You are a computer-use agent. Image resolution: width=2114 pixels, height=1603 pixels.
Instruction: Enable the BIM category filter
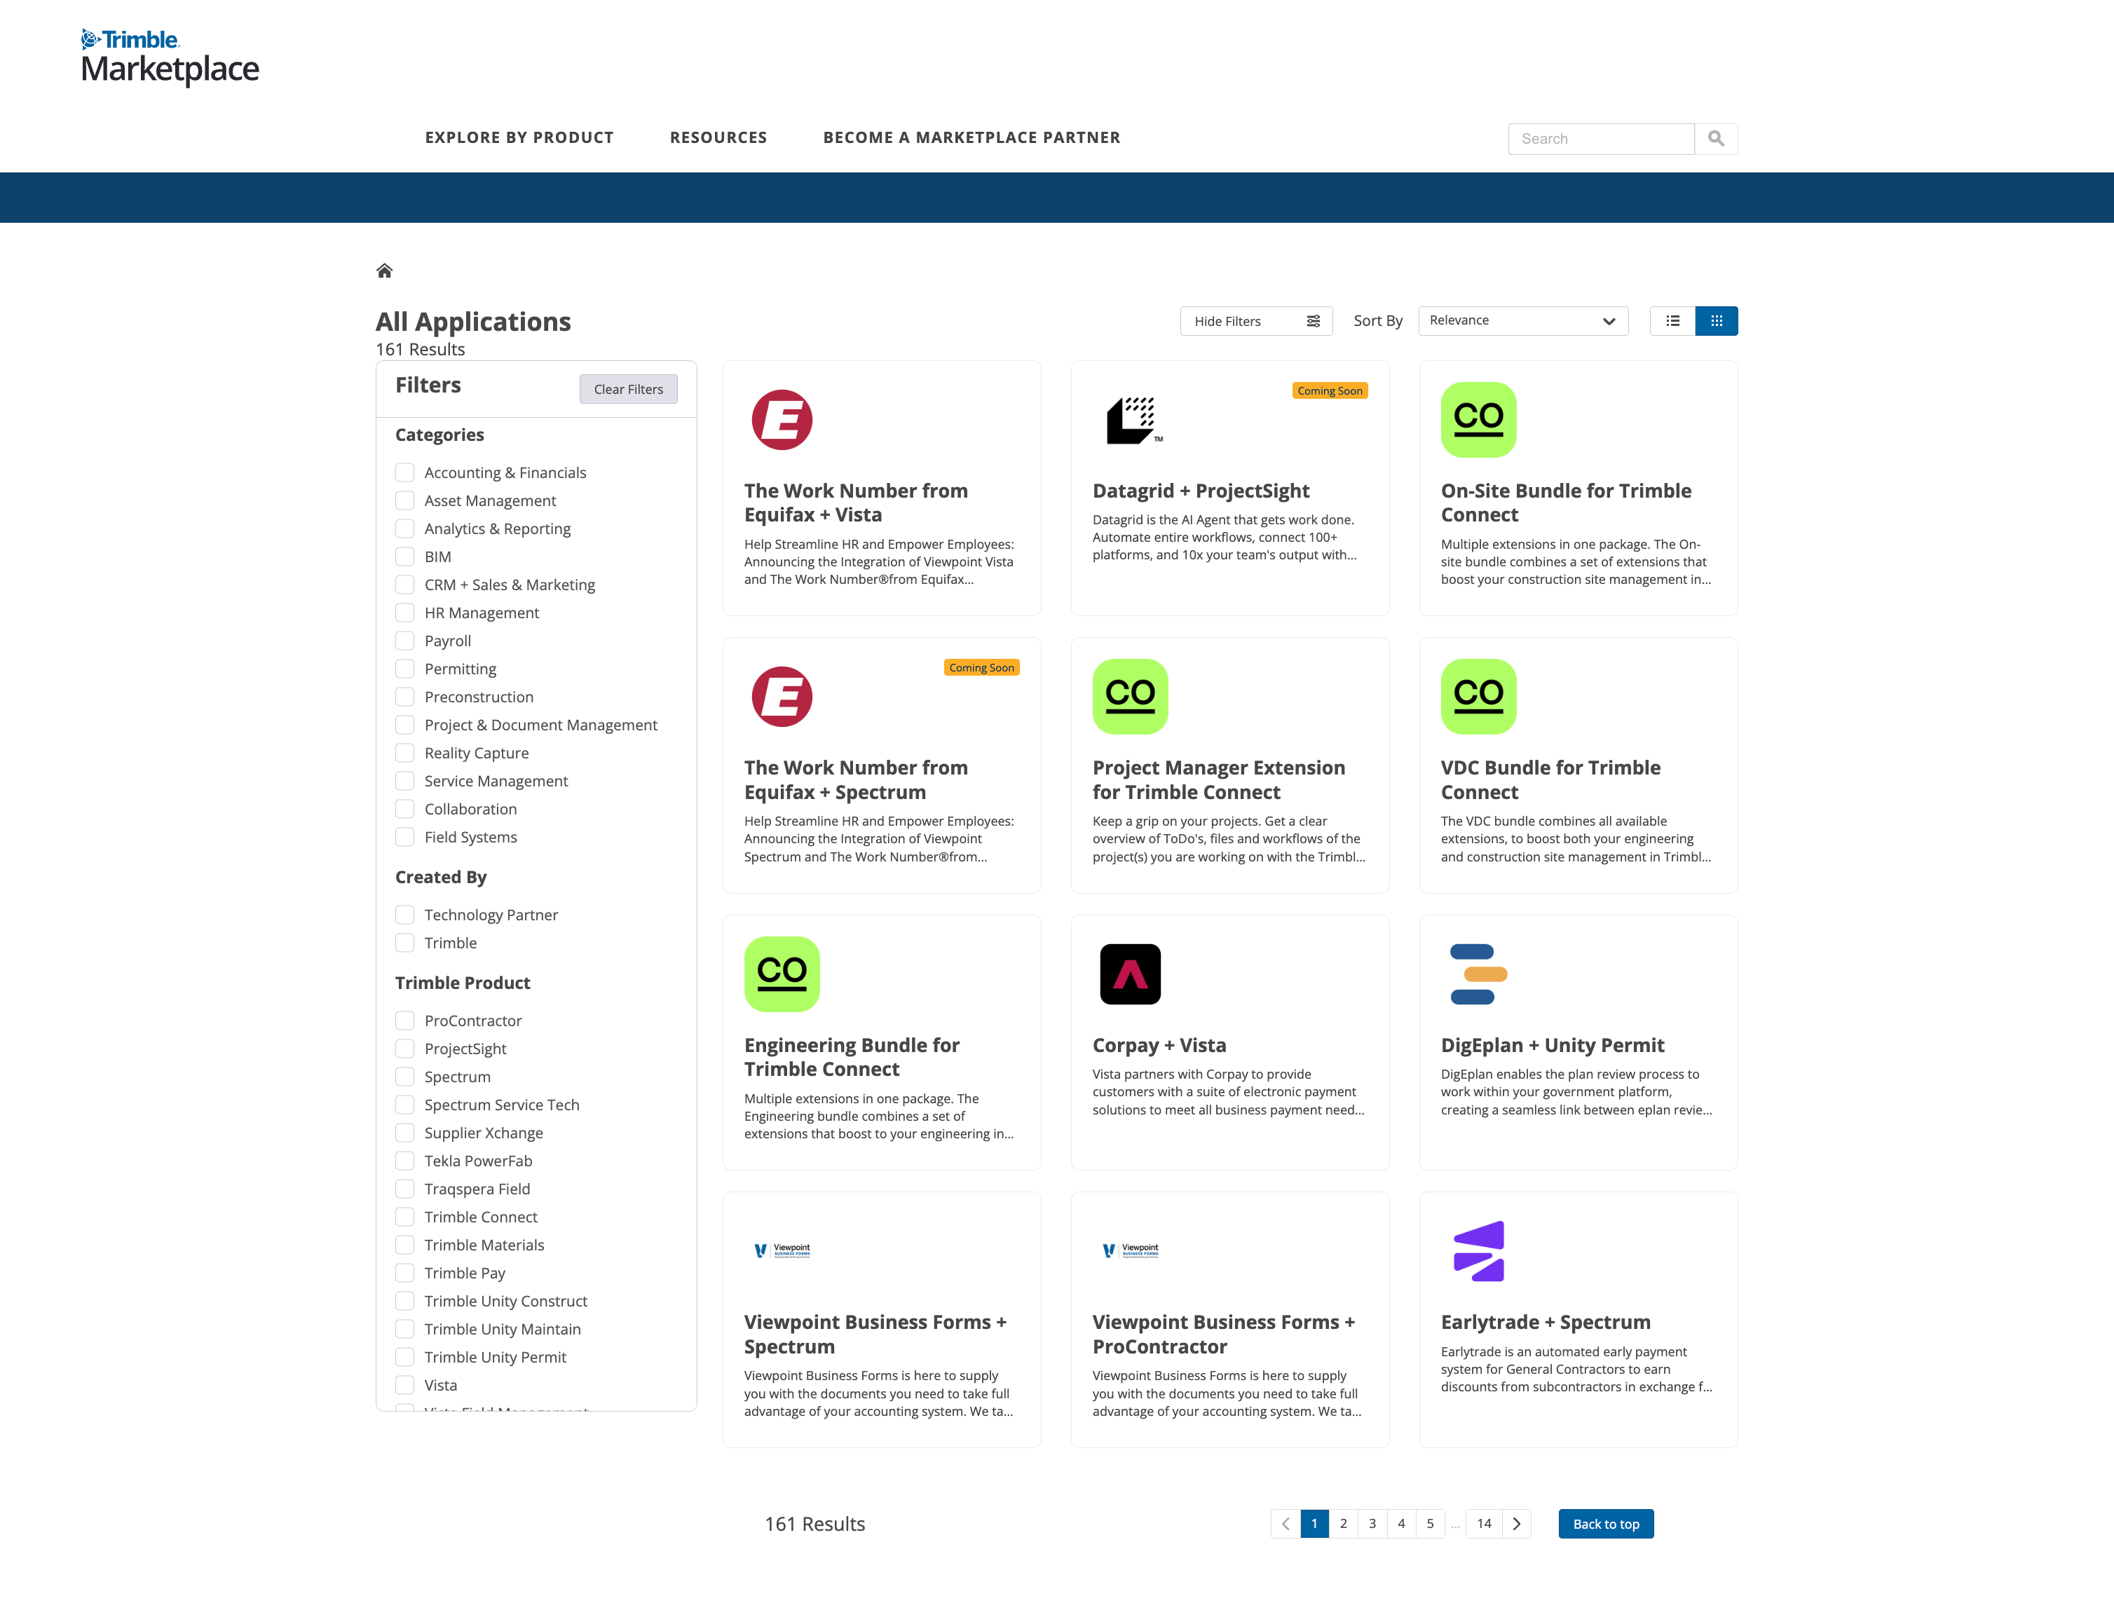click(405, 557)
